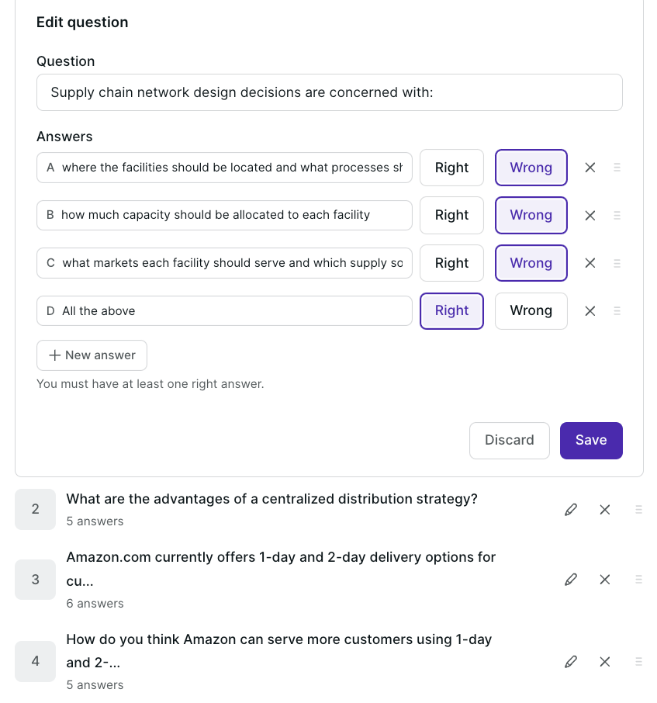Image resolution: width=657 pixels, height=703 pixels.
Task: Toggle answer C to Right
Action: click(451, 263)
